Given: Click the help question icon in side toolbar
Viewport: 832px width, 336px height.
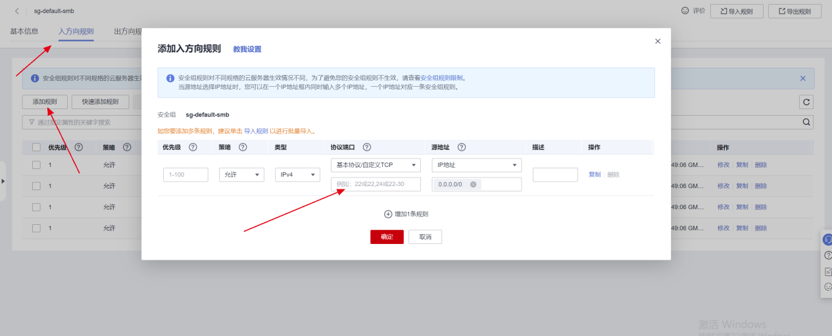Looking at the screenshot, I should tap(828, 255).
